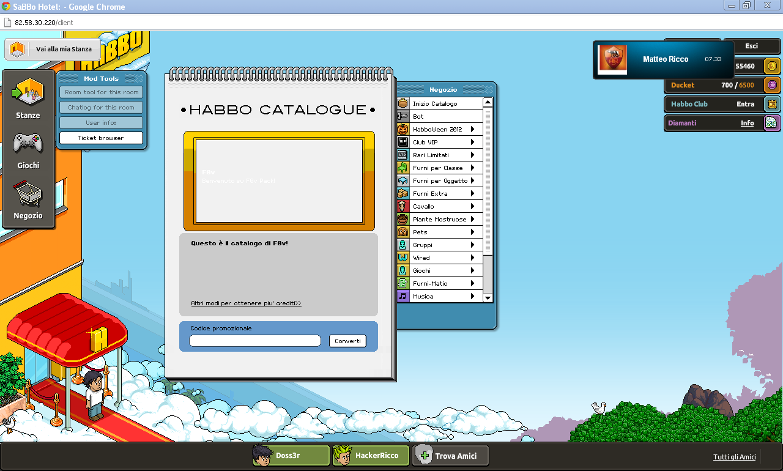The height and width of the screenshot is (471, 783).
Task: Select the Inizio Catalogo entry
Action: tap(440, 103)
